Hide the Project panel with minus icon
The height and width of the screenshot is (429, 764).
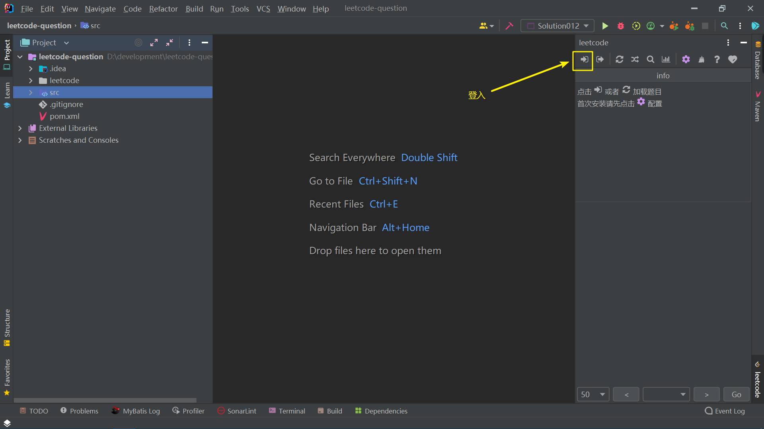click(x=205, y=43)
